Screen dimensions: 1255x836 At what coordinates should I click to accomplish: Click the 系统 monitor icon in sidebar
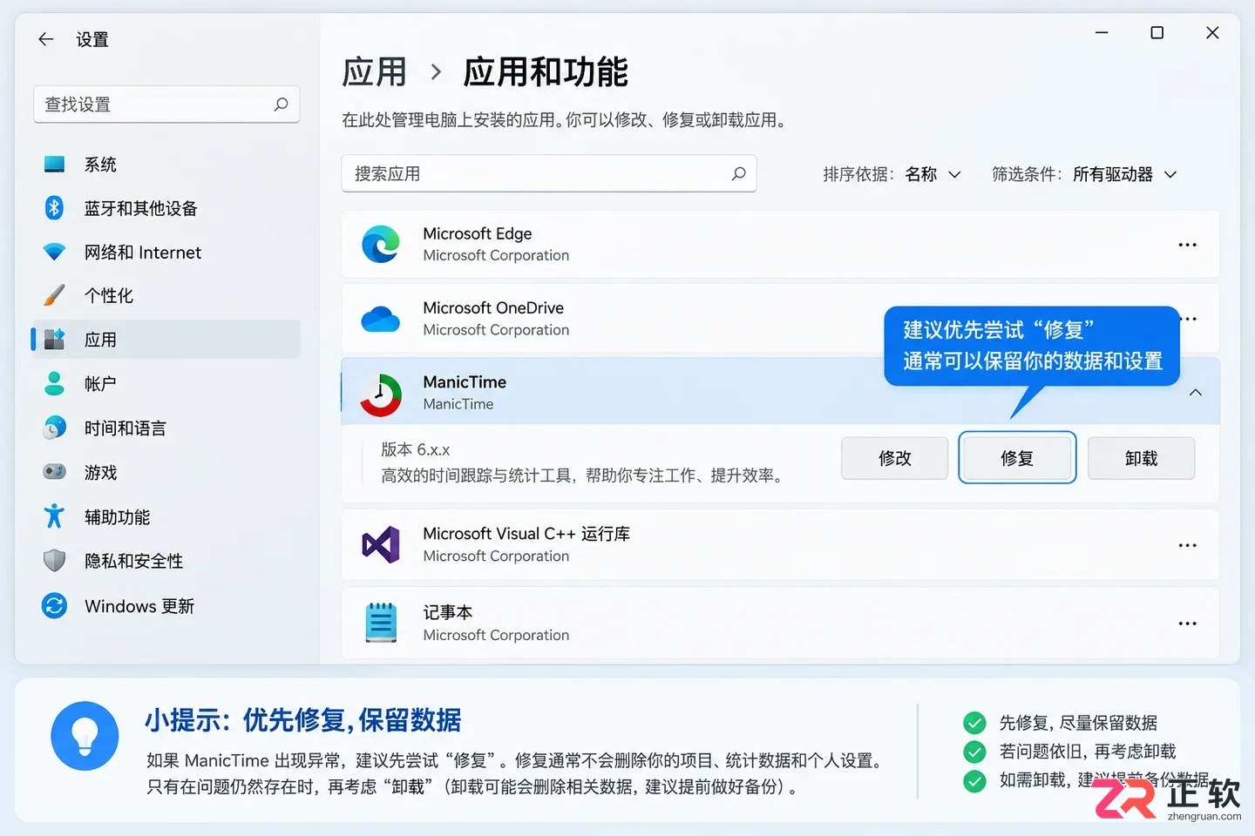tap(54, 164)
